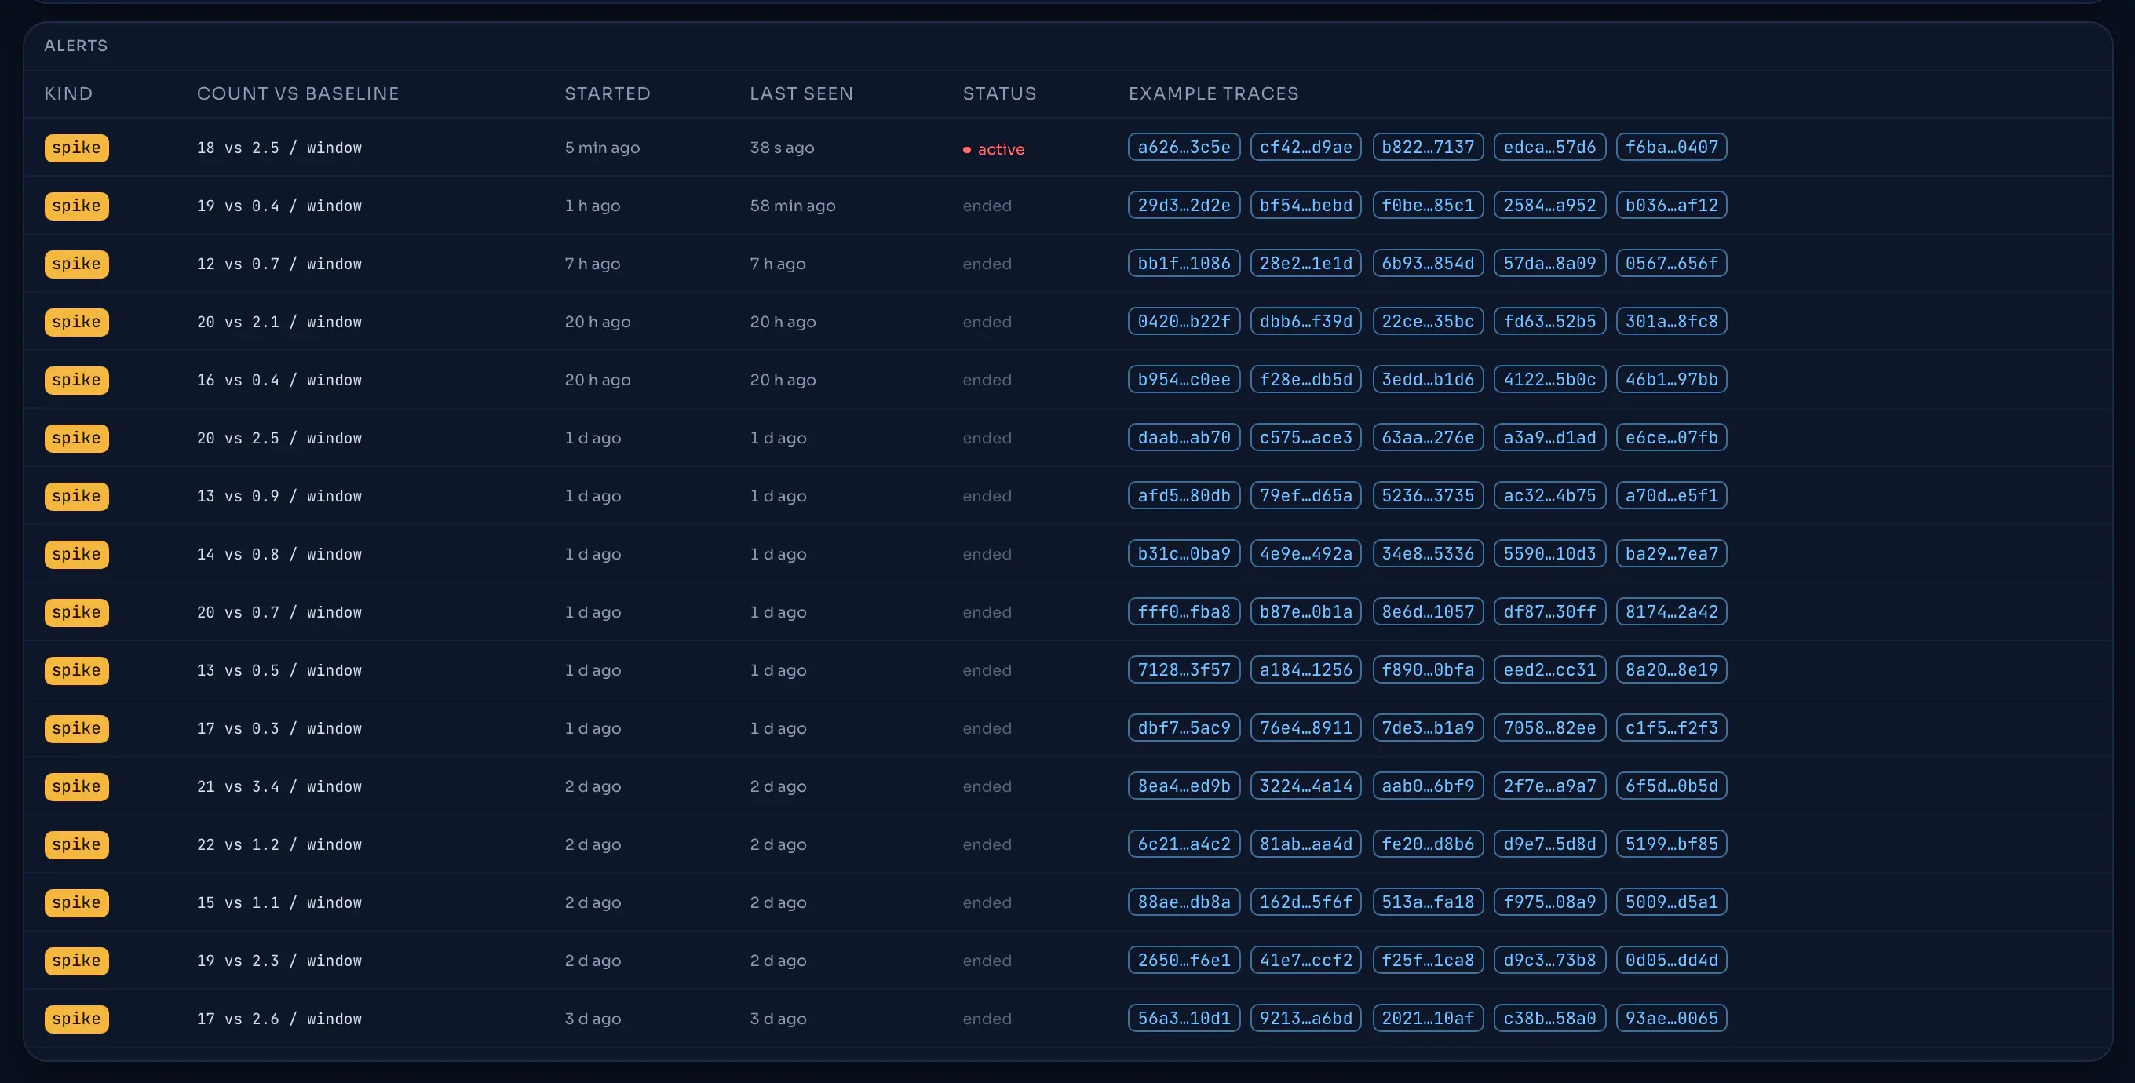This screenshot has width=2135, height=1083.
Task: Open example trace 3edd…b1d6
Action: click(x=1428, y=380)
